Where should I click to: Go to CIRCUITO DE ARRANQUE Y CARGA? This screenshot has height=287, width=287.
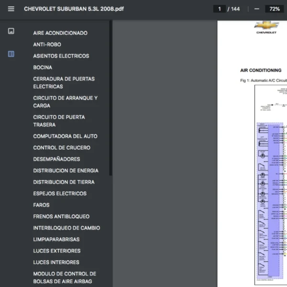pos(66,102)
